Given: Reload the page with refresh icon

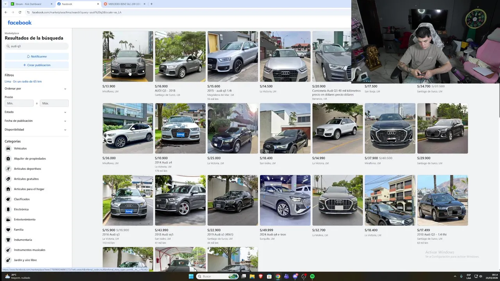Looking at the screenshot, I should pyautogui.click(x=20, y=12).
